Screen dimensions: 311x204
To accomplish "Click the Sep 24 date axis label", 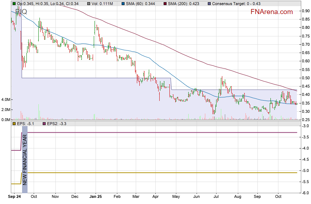I will (14, 197).
